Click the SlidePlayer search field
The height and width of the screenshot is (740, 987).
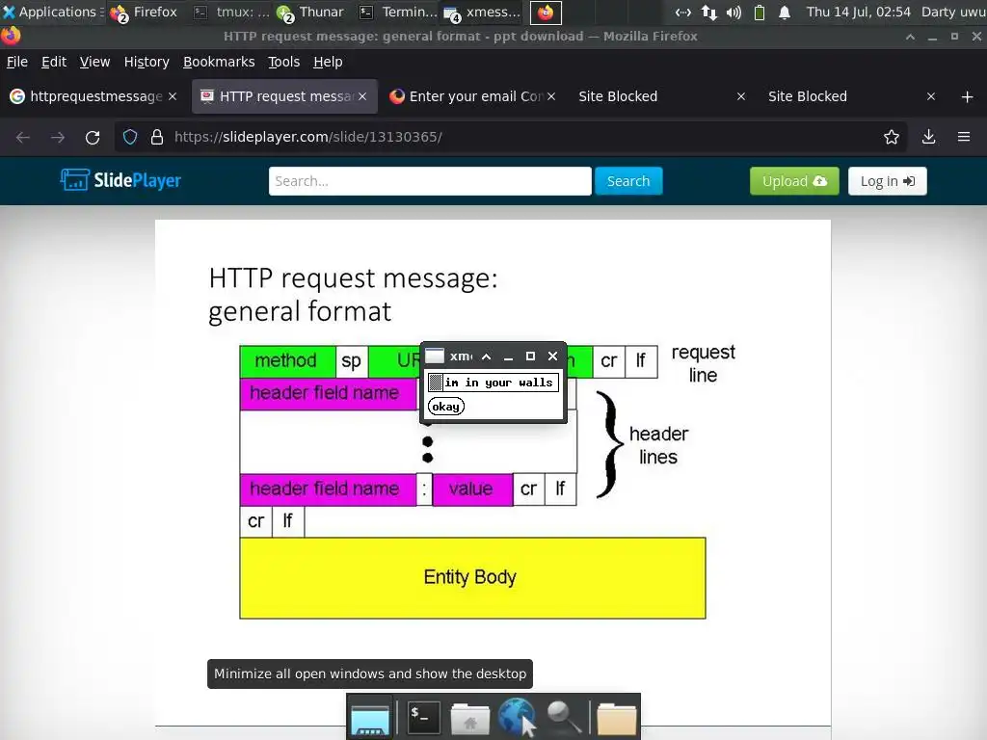pos(430,181)
